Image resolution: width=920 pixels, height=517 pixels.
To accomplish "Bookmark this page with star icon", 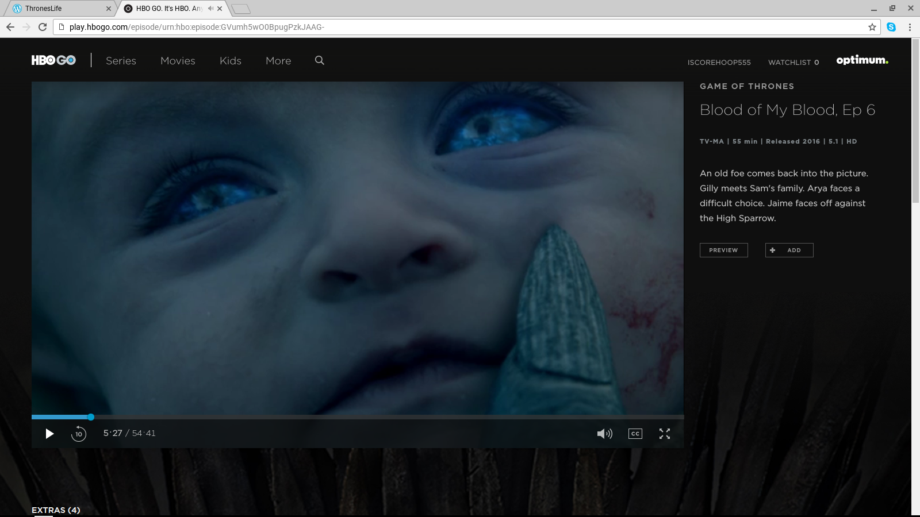I will [872, 27].
